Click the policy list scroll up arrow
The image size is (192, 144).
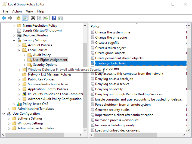point(189,26)
